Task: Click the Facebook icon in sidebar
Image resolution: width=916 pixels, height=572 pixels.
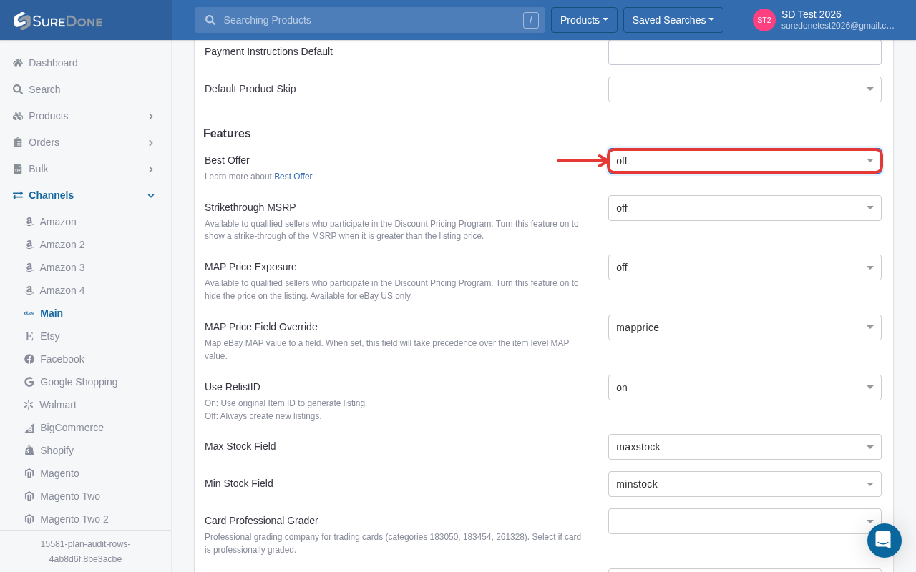Action: pos(29,359)
